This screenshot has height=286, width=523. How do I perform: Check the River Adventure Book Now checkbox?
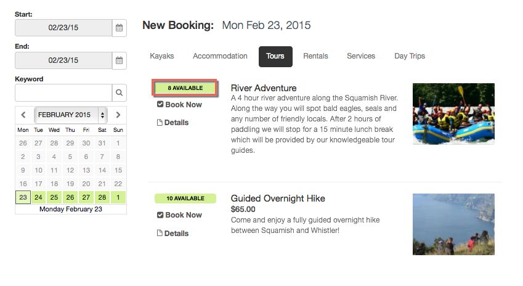160,105
